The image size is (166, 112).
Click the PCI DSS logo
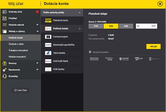139,59
